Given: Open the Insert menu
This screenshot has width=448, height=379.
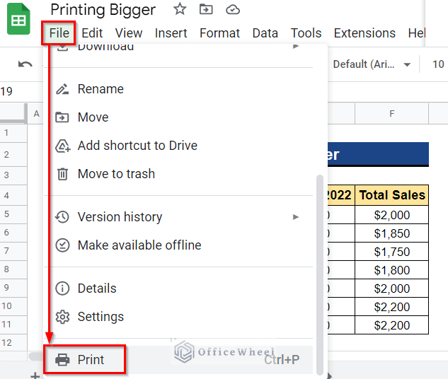Looking at the screenshot, I should (x=171, y=33).
